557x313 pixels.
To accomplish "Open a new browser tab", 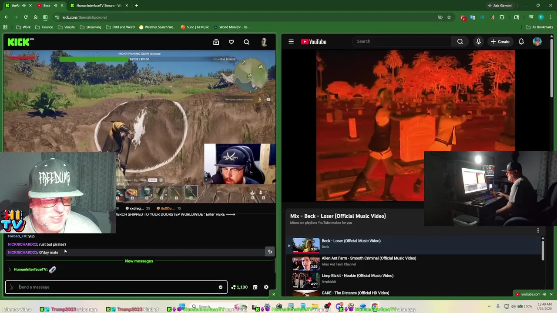I will pyautogui.click(x=136, y=6).
